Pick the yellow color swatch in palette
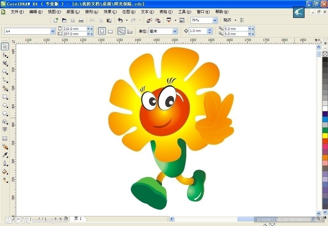Image resolution: width=328 pixels, height=226 pixels. [325, 135]
